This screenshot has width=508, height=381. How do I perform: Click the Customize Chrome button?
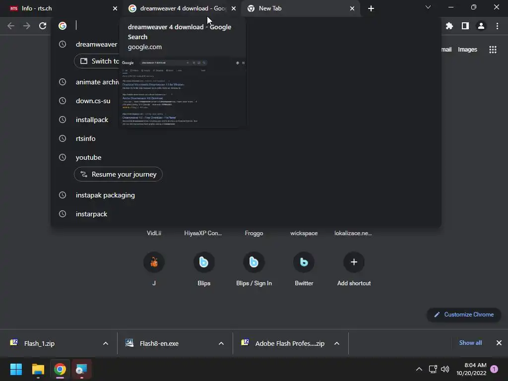pyautogui.click(x=464, y=315)
